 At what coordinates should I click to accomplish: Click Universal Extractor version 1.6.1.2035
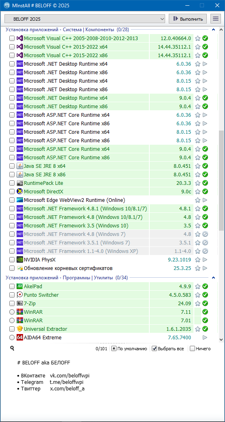[178, 329]
